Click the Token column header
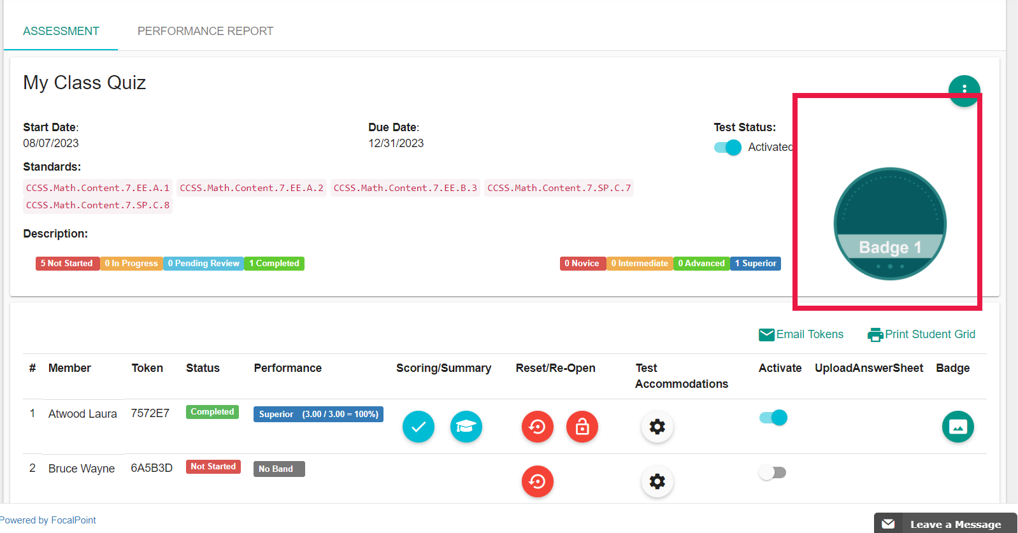 pos(147,368)
